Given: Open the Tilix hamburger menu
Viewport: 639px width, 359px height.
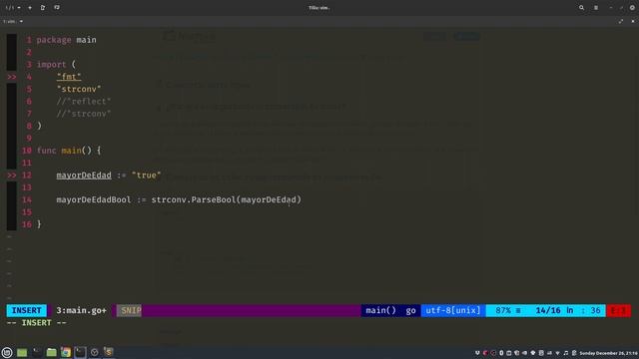Looking at the screenshot, I should tap(596, 8).
